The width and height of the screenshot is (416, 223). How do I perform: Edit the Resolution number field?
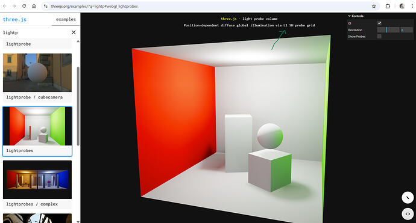(406, 30)
